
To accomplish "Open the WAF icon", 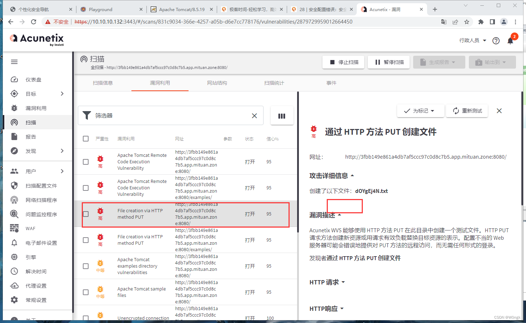I will [14, 228].
